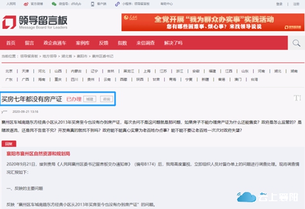Select 云南 in the province list

(x=107, y=79)
